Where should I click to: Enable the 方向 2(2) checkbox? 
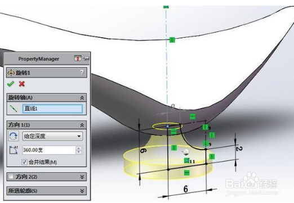click(11, 177)
